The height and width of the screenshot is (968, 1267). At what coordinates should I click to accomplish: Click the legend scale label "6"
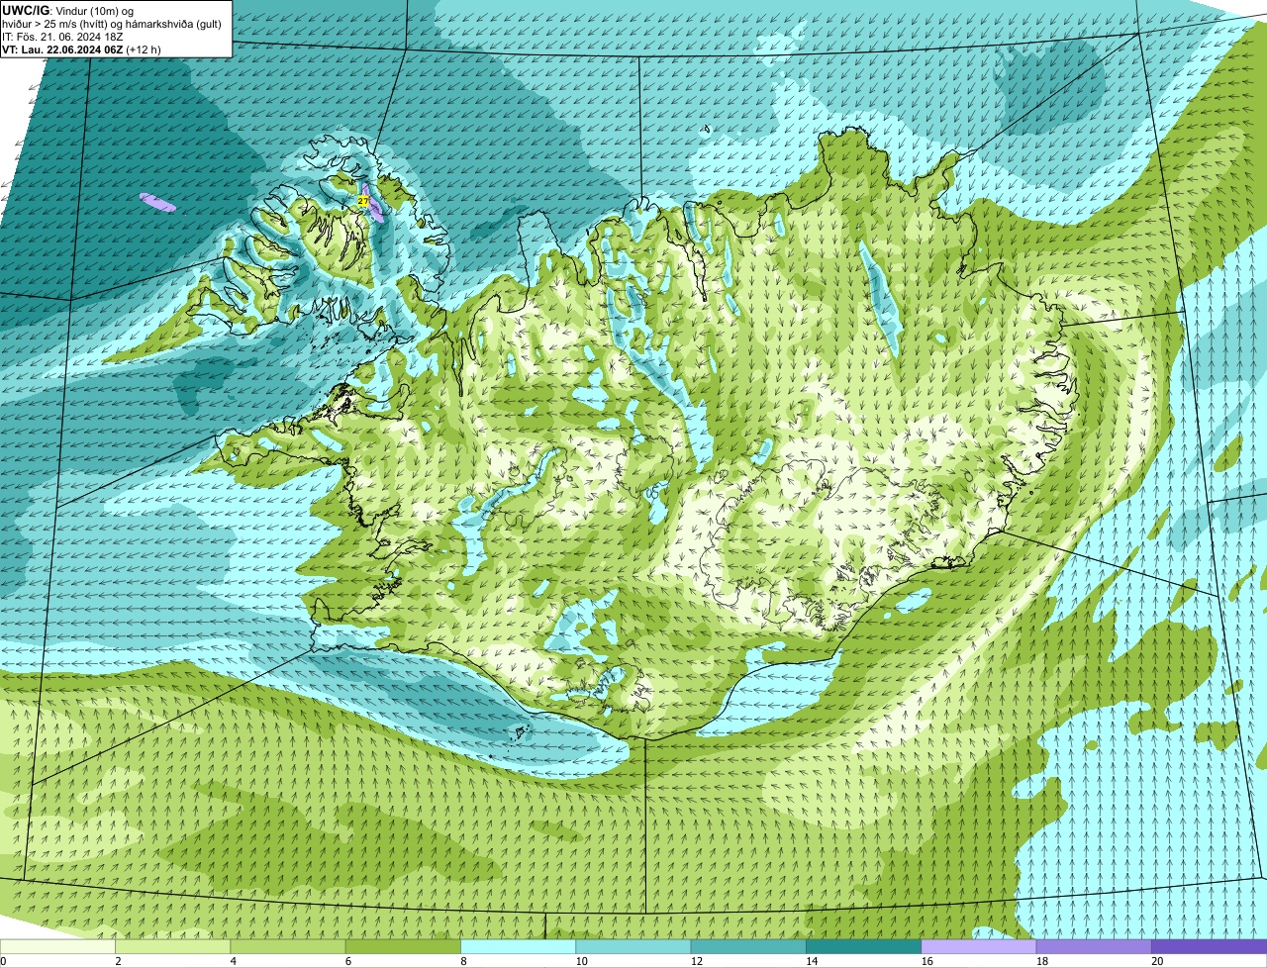click(x=347, y=961)
